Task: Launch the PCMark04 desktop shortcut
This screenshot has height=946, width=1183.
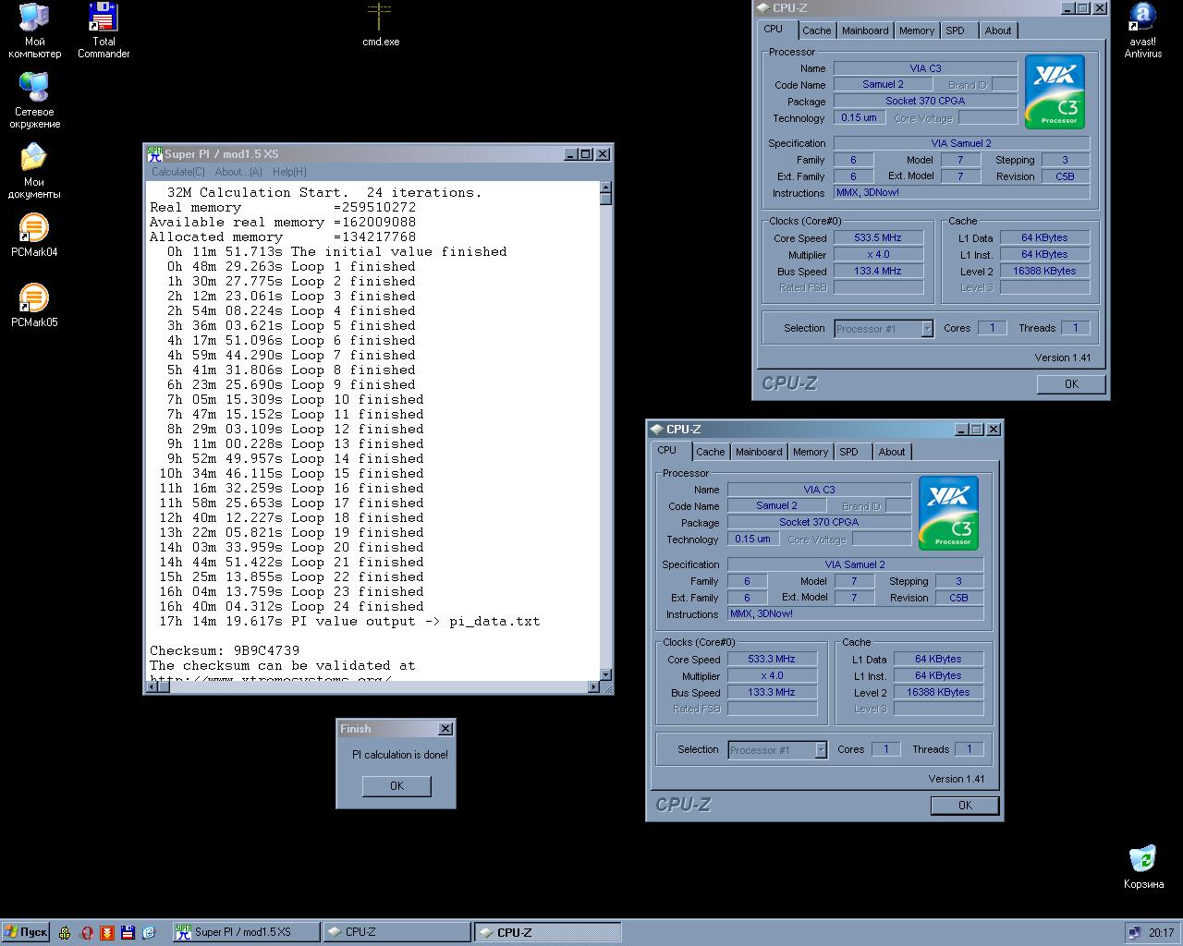Action: coord(34,236)
